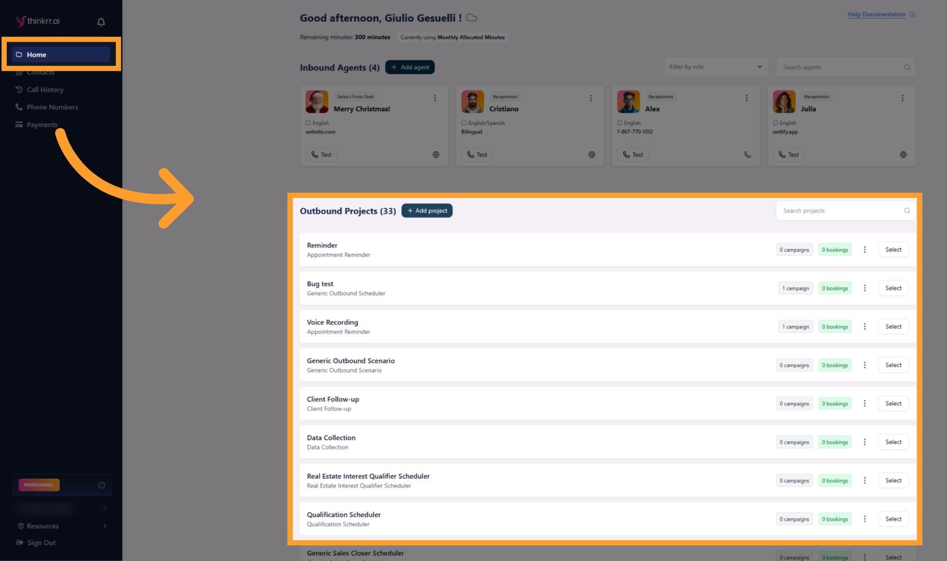Open the Filter by role dropdown
This screenshot has width=947, height=561.
(x=716, y=67)
